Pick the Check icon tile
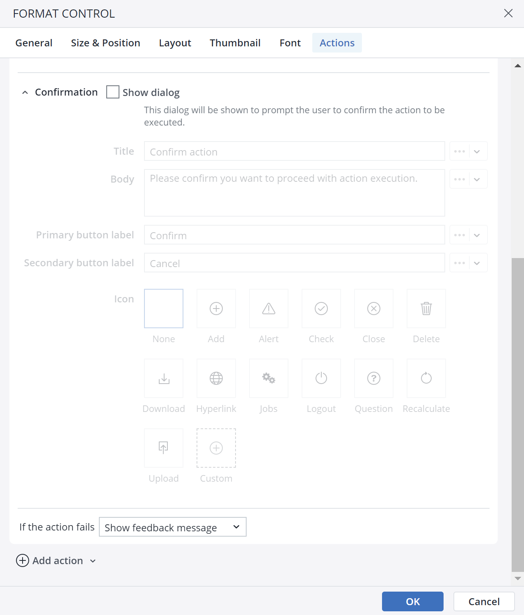This screenshot has height=615, width=524. coord(321,309)
